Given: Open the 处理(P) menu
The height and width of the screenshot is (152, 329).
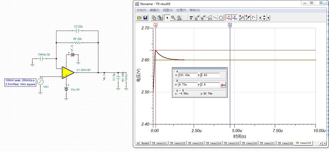Looking at the screenshot, I should coord(181,10).
